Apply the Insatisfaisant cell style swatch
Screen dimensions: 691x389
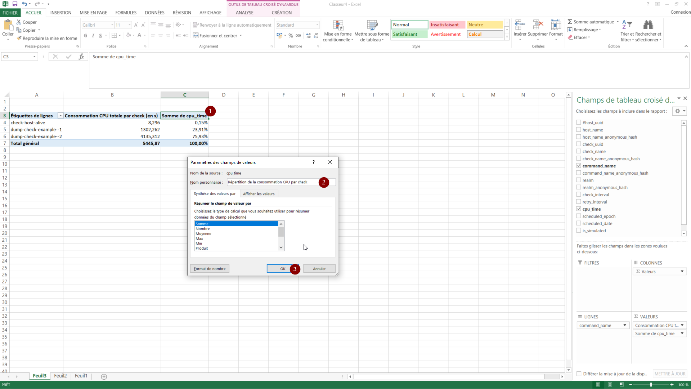pos(447,25)
